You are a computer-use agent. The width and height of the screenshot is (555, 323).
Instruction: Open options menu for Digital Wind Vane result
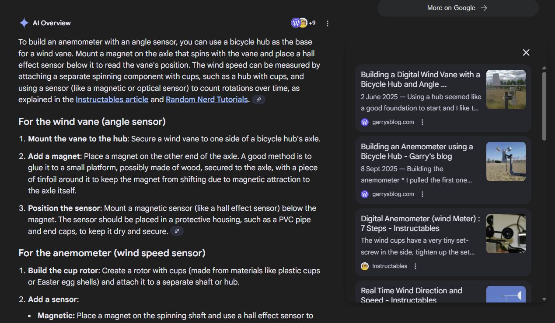pyautogui.click(x=422, y=122)
